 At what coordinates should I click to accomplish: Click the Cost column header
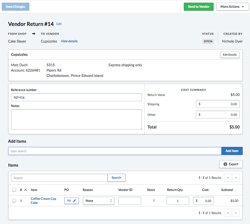point(205,190)
